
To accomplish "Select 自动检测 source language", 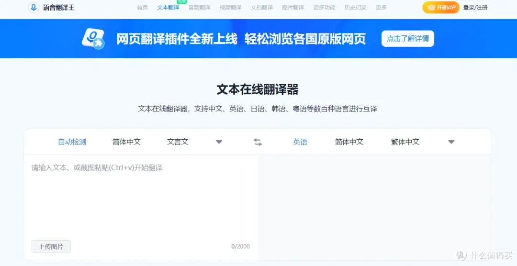I will point(72,142).
